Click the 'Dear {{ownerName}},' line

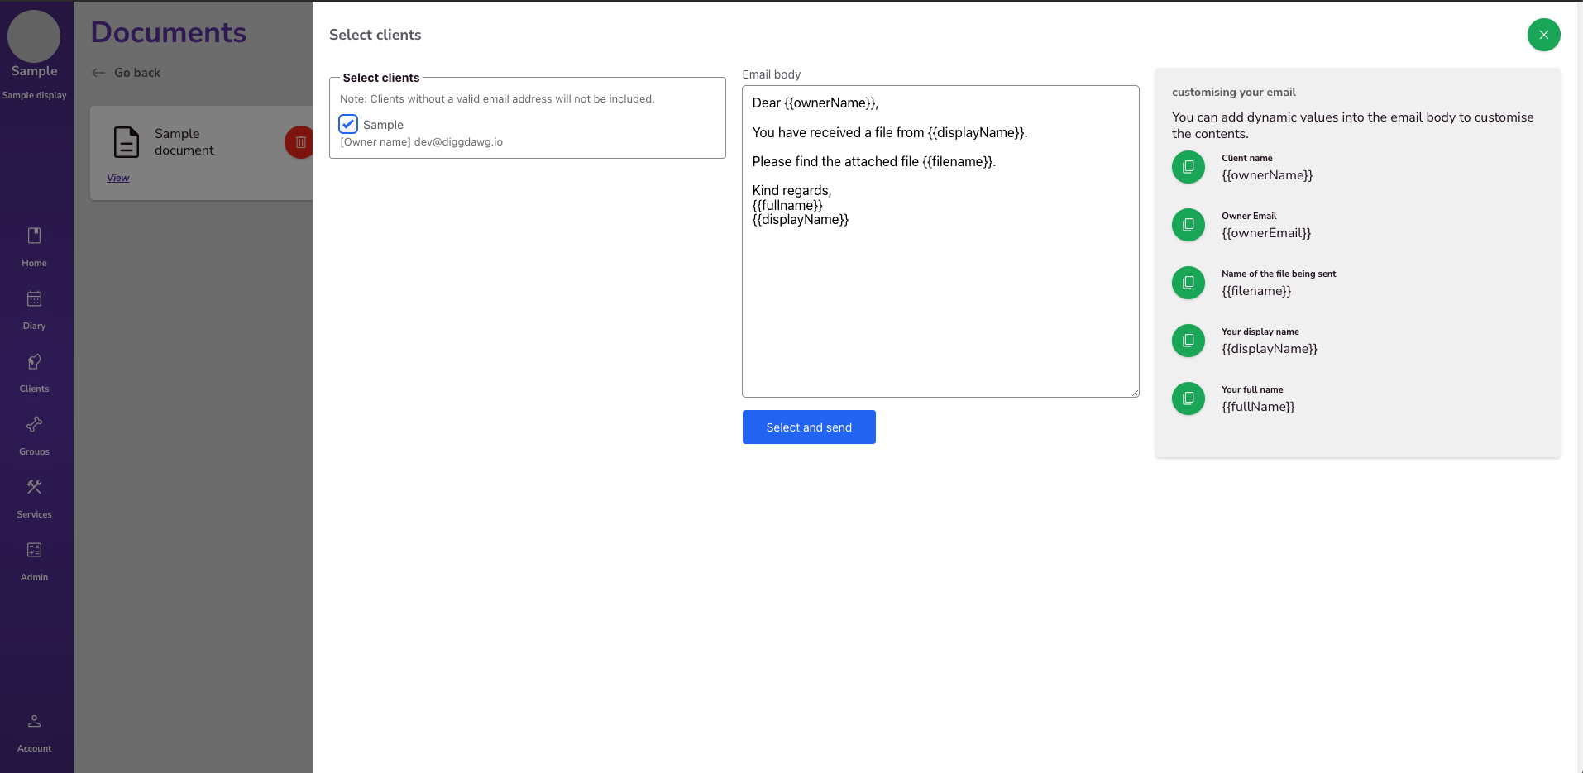(x=815, y=103)
